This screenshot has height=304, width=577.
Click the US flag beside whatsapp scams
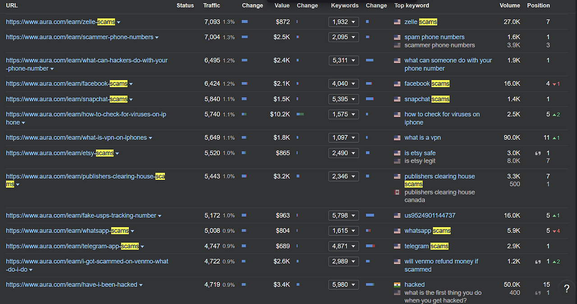coord(397,231)
